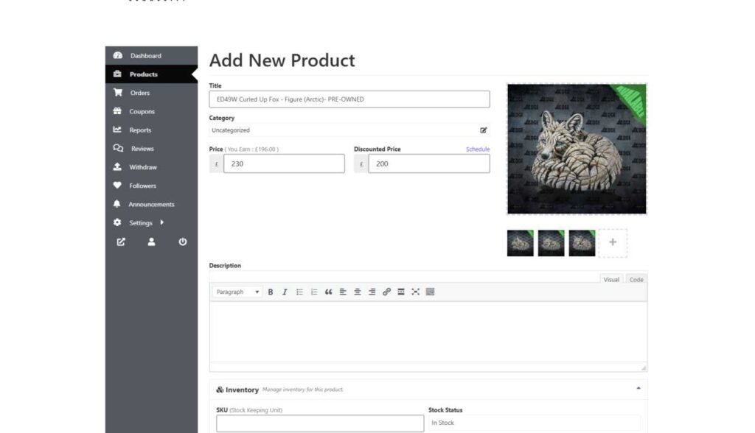Collapse the Inventory section arrow
This screenshot has height=433, width=755.
[638, 389]
